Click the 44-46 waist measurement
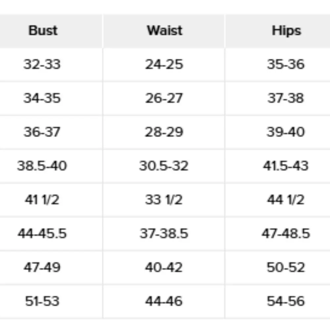The width and height of the screenshot is (330, 330). coord(164,301)
